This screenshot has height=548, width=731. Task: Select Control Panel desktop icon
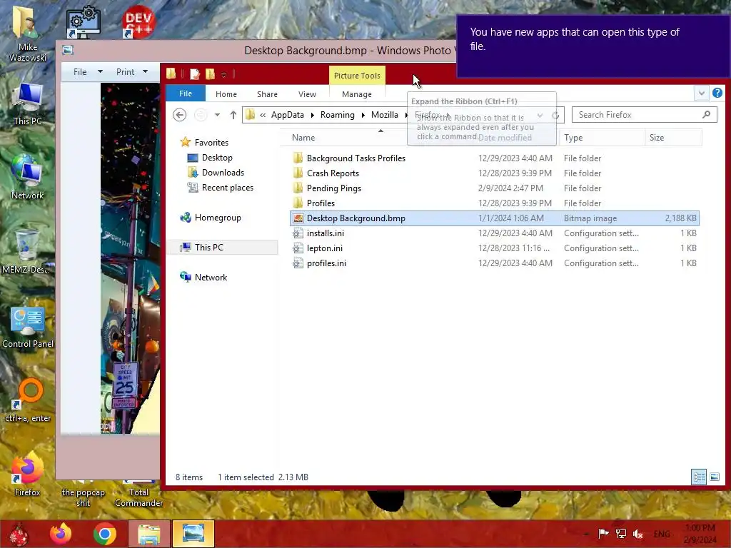pyautogui.click(x=28, y=328)
